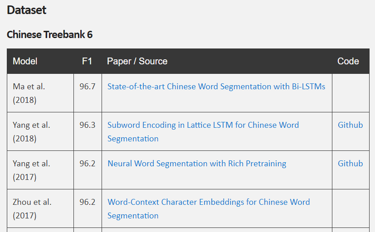Screen dimensions: 375x232
Task: Open the Word-Context Character Embeddings paper link
Action: click(x=208, y=202)
